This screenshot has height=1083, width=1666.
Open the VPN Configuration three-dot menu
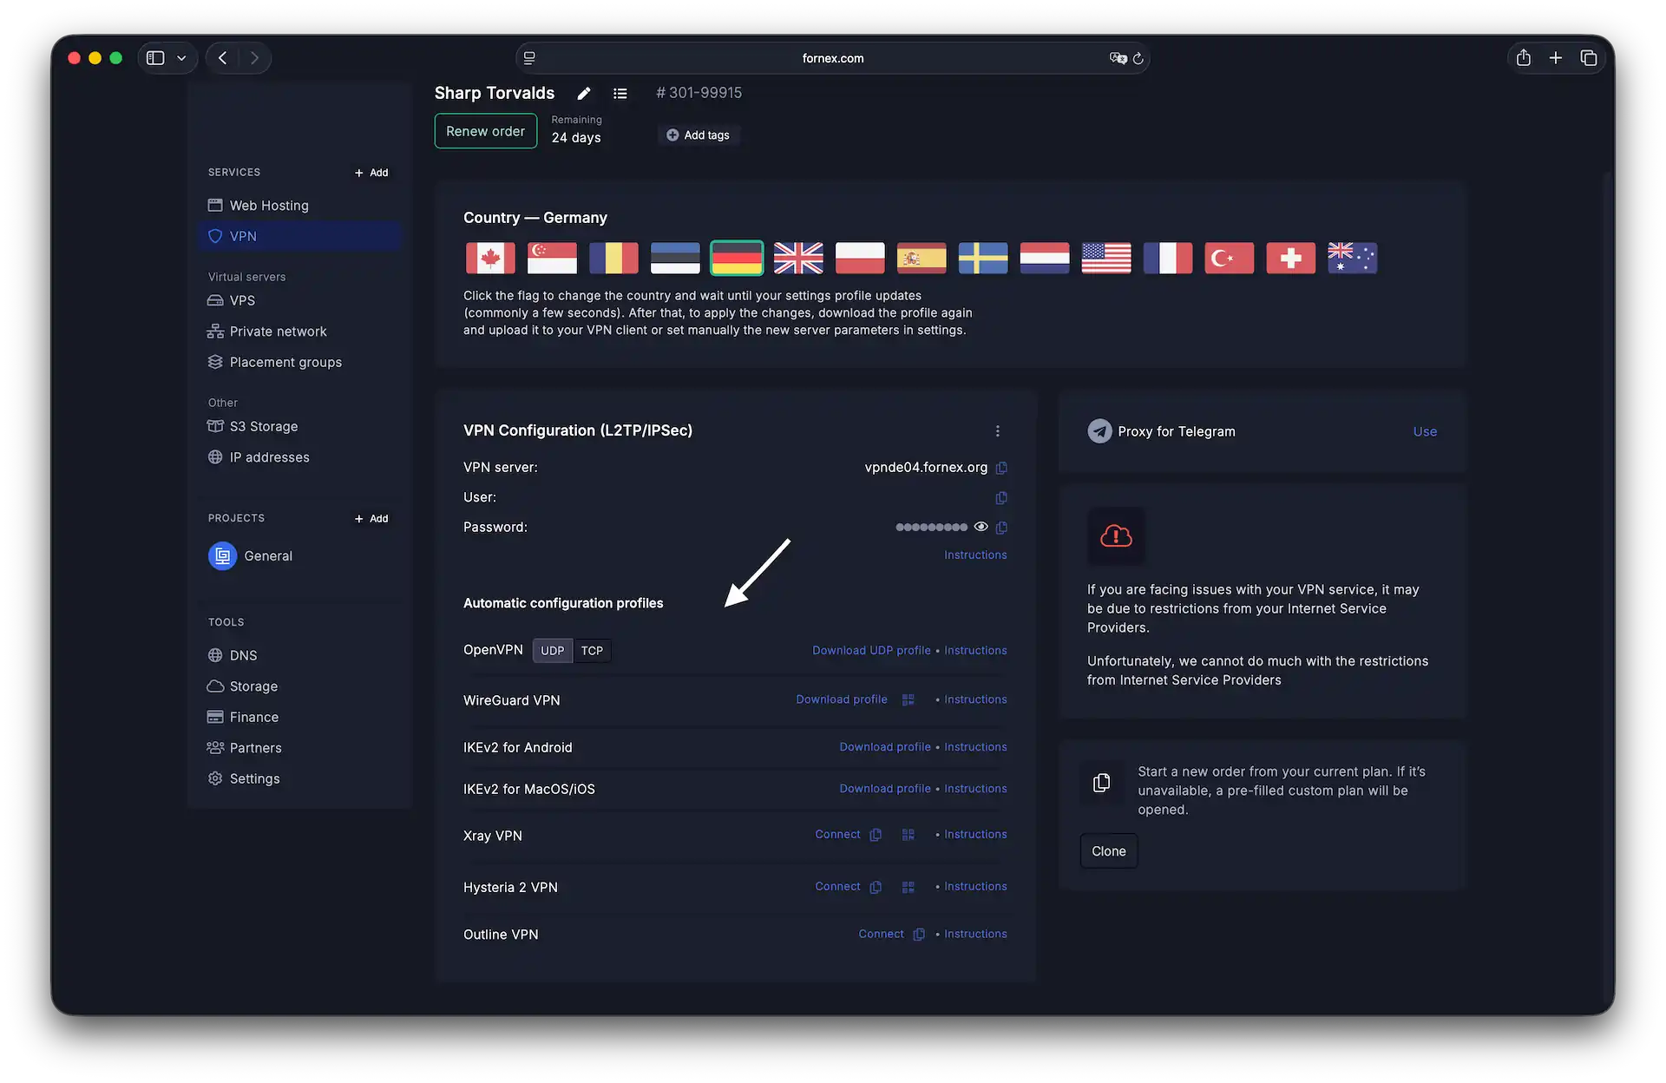[x=998, y=431]
